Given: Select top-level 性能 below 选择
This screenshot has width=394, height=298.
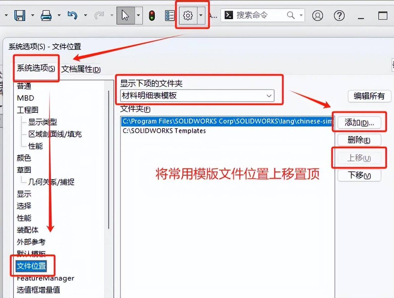Looking at the screenshot, I should [24, 218].
